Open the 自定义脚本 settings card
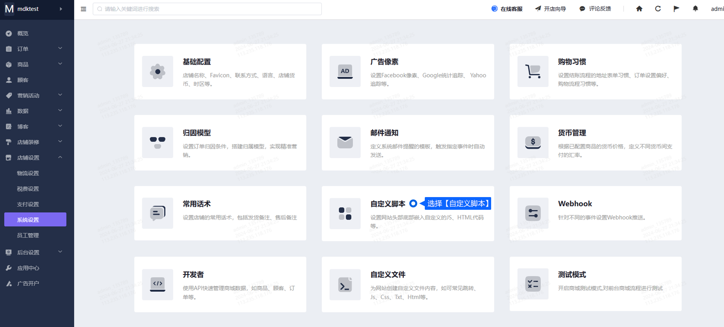 click(x=387, y=204)
